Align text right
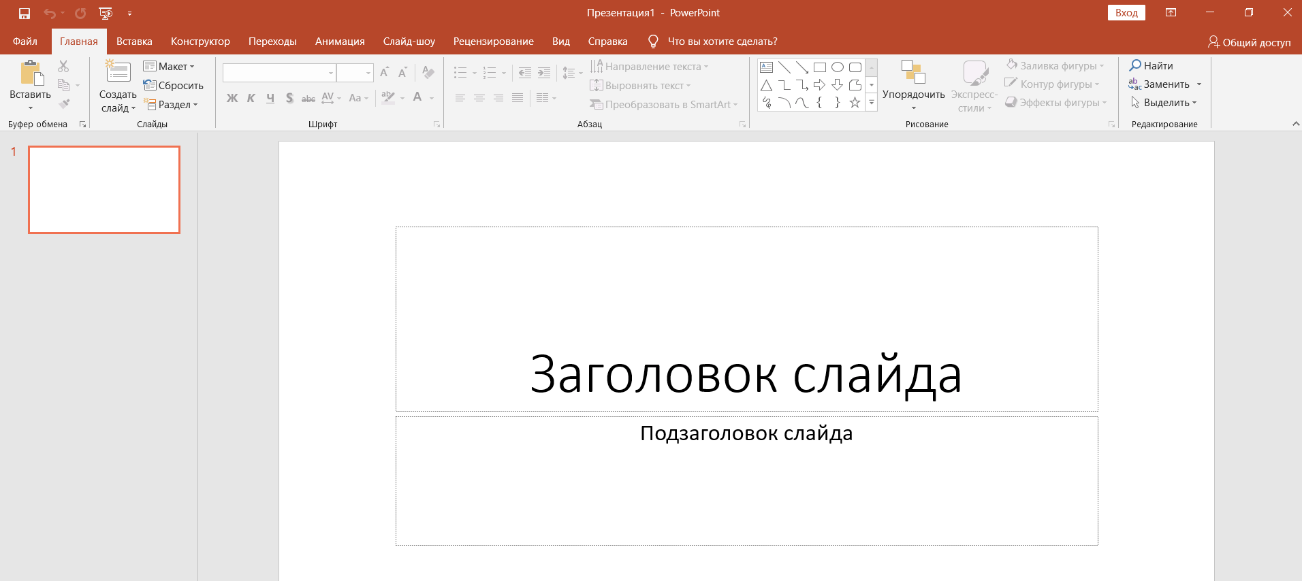Viewport: 1302px width, 581px height. (x=498, y=98)
